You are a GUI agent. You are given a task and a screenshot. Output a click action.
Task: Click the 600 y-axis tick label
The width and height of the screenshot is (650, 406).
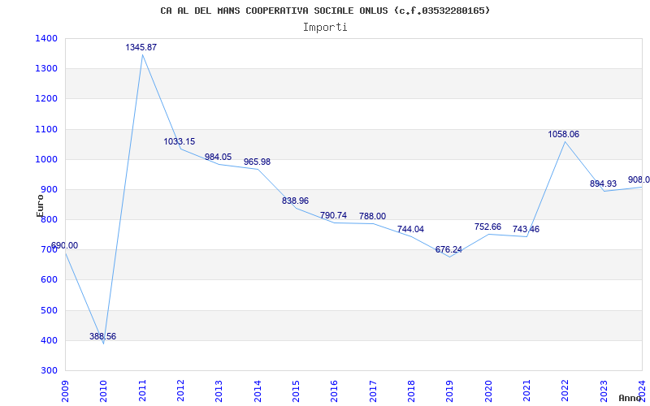click(x=50, y=280)
